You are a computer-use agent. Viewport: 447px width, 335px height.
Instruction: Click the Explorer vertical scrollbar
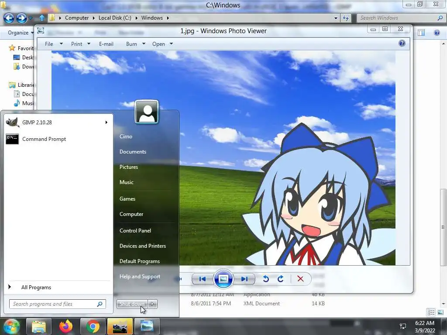tap(443, 227)
